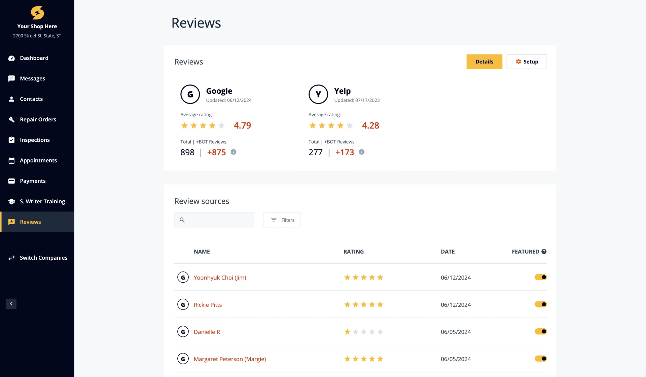Screen dimensions: 646x377
Task: Open Payments page
Action: click(37, 181)
